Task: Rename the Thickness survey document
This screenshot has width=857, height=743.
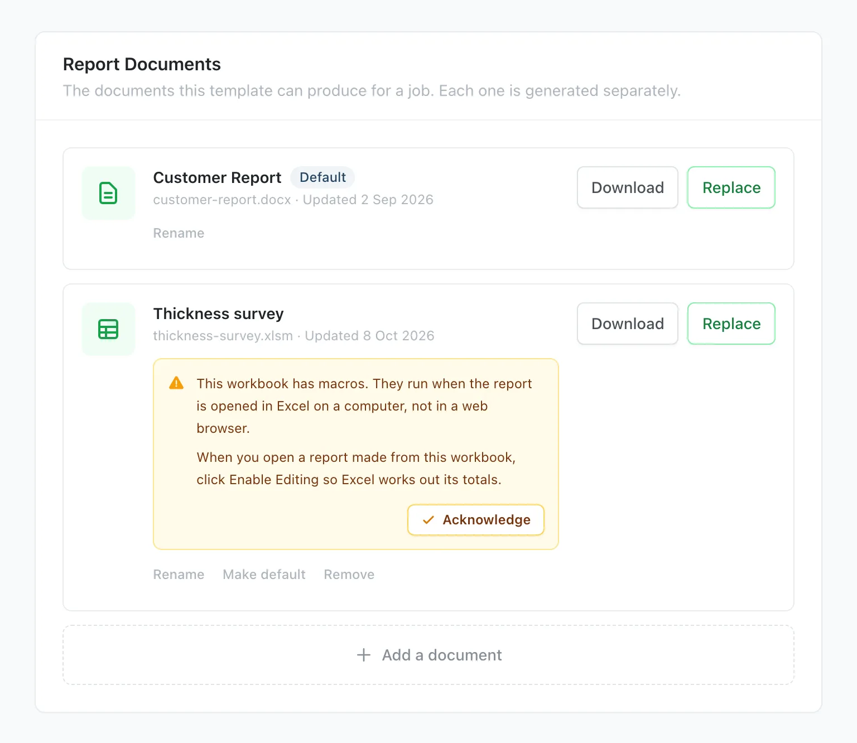Action: click(x=179, y=575)
